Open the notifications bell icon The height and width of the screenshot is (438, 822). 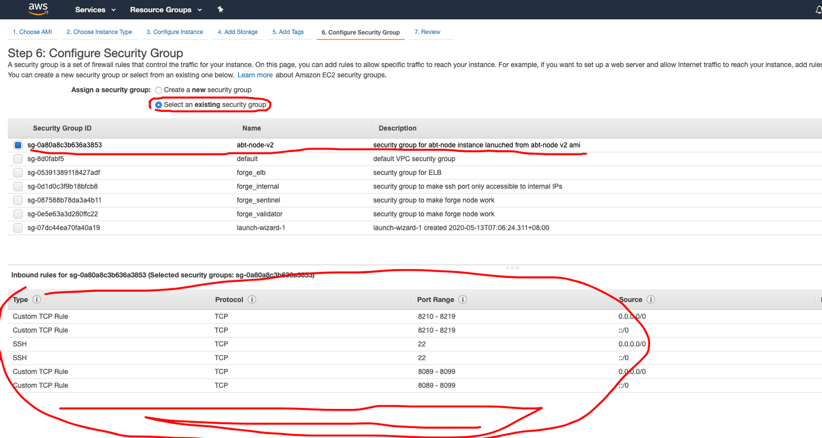pos(819,10)
